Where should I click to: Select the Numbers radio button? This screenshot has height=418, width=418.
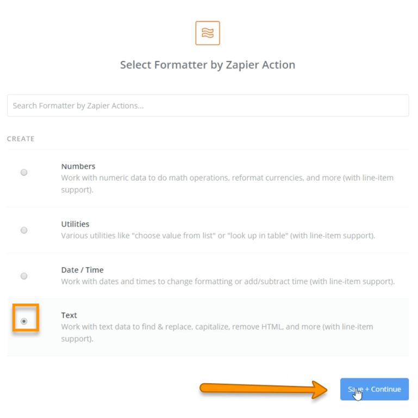[x=24, y=173]
